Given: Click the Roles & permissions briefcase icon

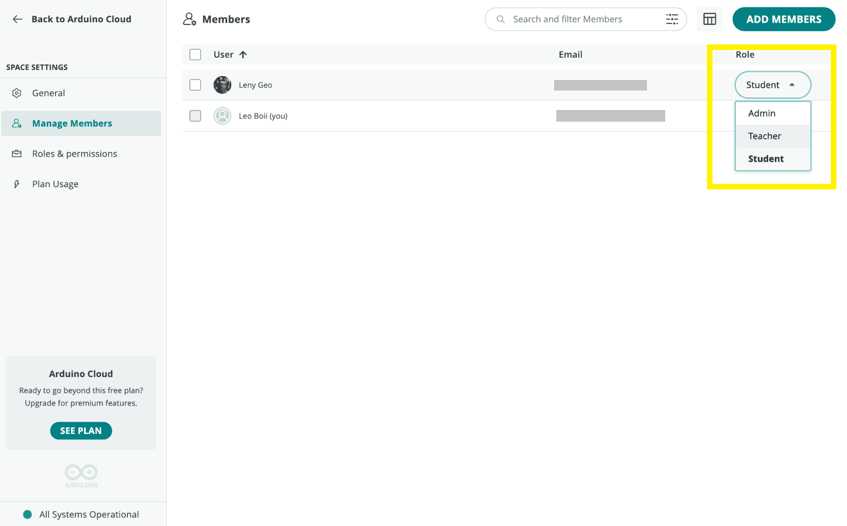Looking at the screenshot, I should tap(17, 154).
